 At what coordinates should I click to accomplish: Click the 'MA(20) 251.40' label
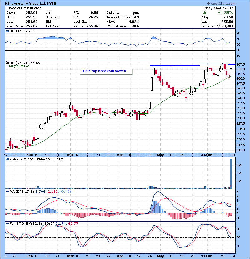click(x=19, y=66)
